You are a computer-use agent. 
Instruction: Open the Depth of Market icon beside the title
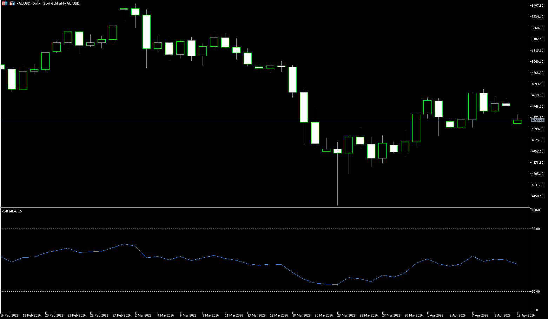click(x=12, y=3)
